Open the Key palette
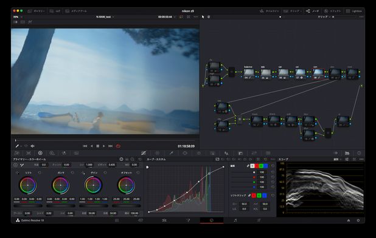The width and height of the screenshot is (376, 238). pyautogui.click(x=240, y=153)
